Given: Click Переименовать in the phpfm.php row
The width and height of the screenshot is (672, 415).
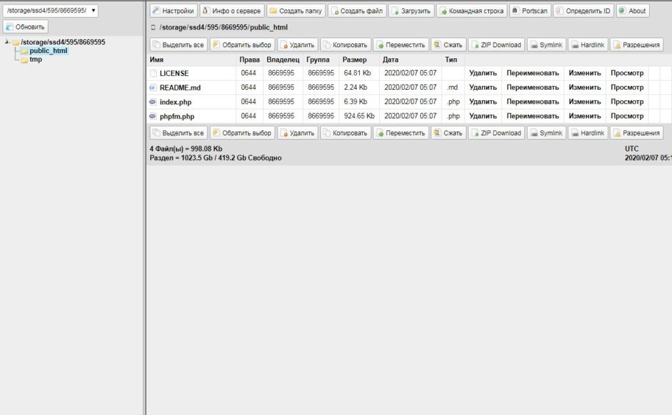Looking at the screenshot, I should coord(533,116).
